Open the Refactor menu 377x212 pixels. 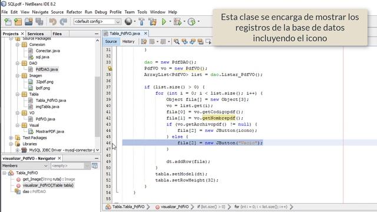click(74, 12)
